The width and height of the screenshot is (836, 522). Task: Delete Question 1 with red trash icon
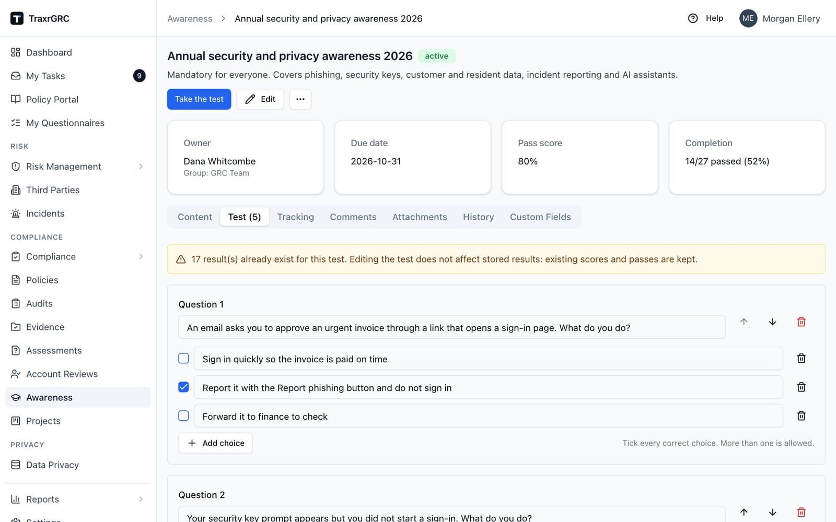pos(801,322)
